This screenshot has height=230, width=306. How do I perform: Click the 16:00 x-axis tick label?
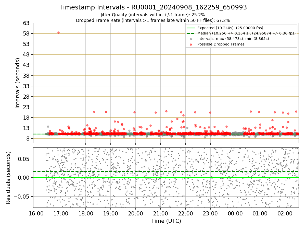coord(36,213)
